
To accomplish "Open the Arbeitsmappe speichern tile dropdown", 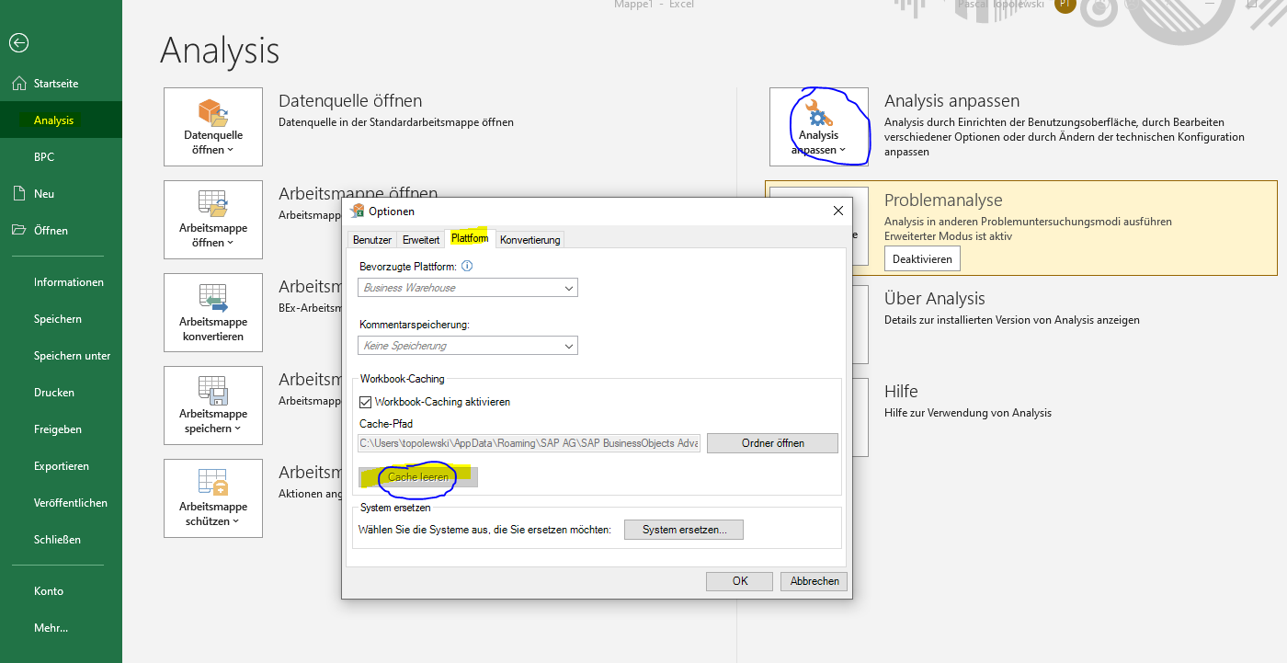I will [213, 406].
